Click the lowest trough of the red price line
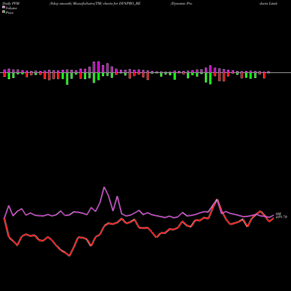The image size is (291, 291). tap(69, 256)
